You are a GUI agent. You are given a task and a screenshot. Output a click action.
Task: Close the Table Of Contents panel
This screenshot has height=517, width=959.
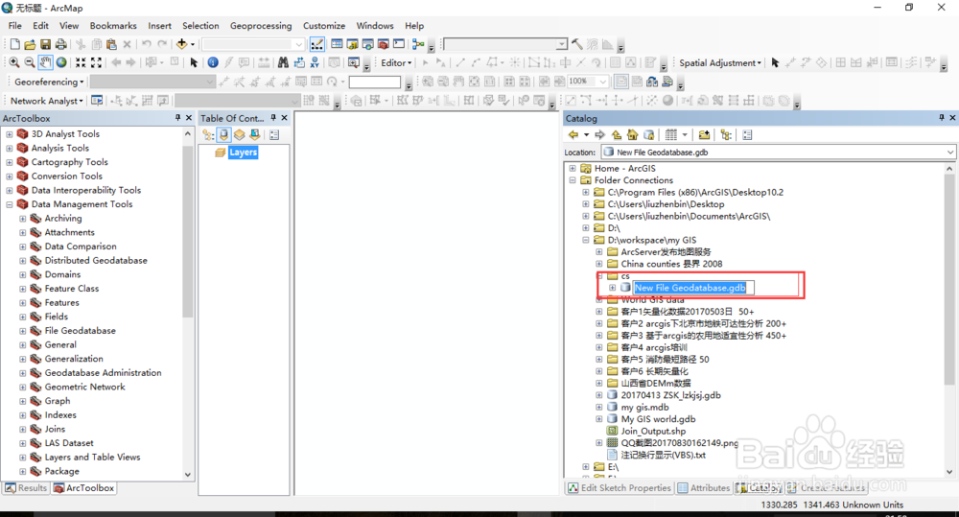[285, 117]
